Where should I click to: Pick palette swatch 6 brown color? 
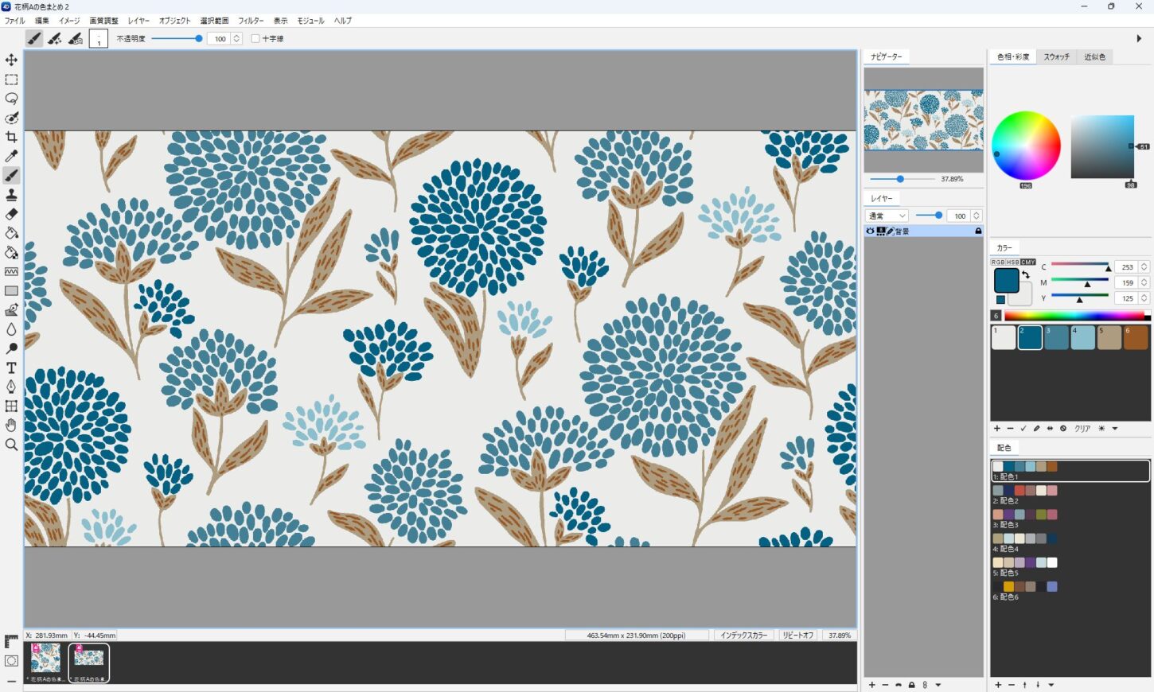1136,337
